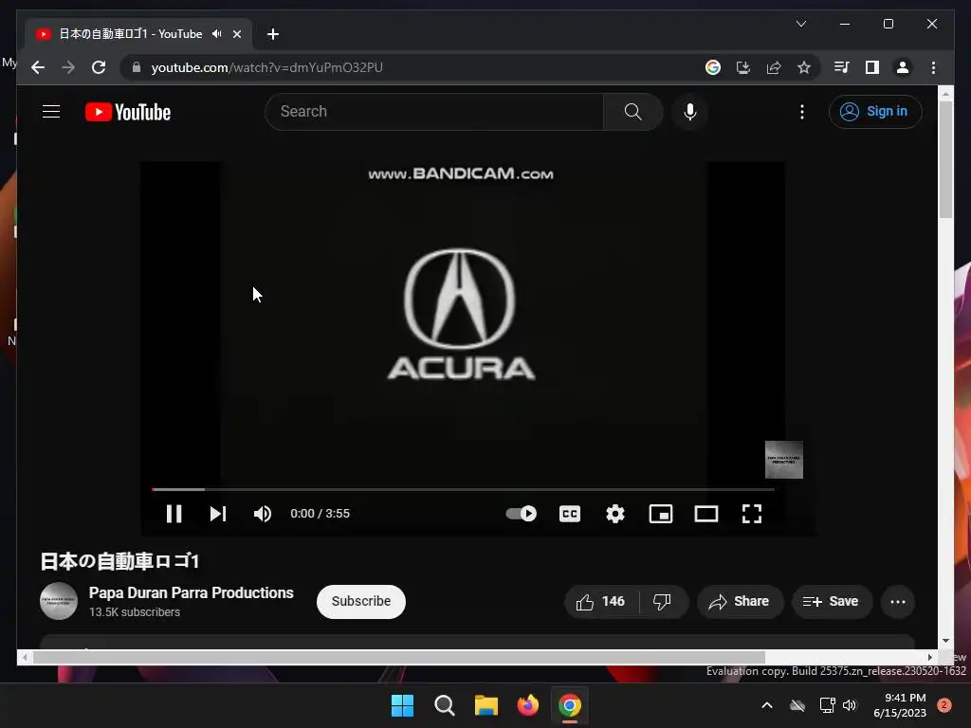
Task: Open Chrome three-dot menu
Action: pyautogui.click(x=933, y=67)
